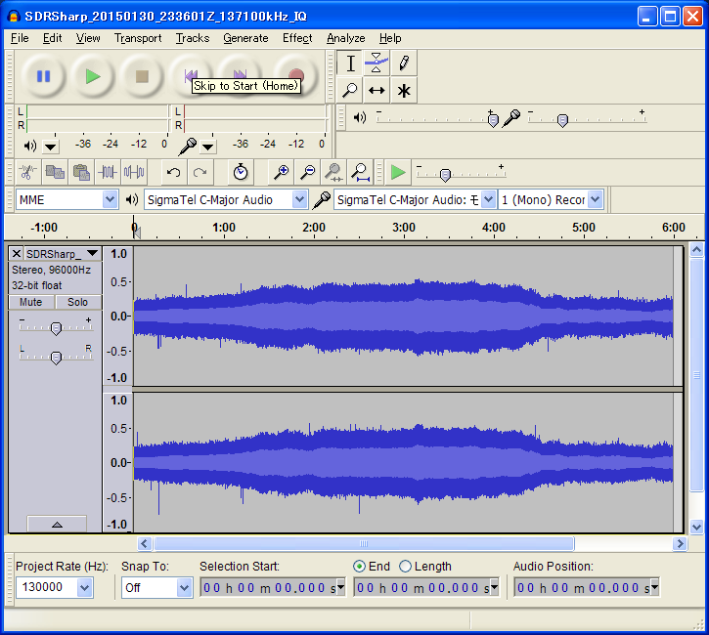This screenshot has width=709, height=635.
Task: Open the Analyze menu
Action: 346,38
